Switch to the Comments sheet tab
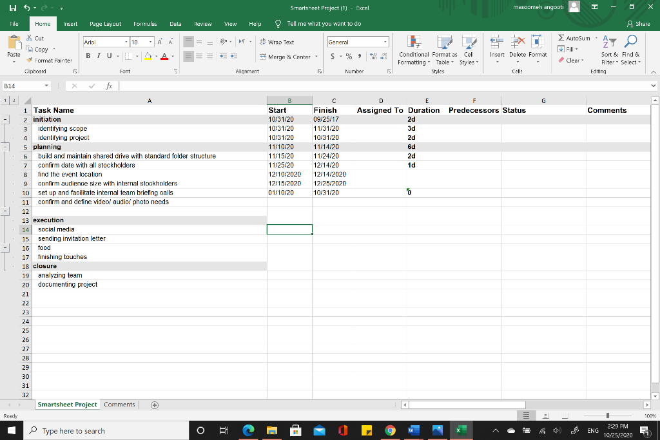The width and height of the screenshot is (660, 440). 119,405
